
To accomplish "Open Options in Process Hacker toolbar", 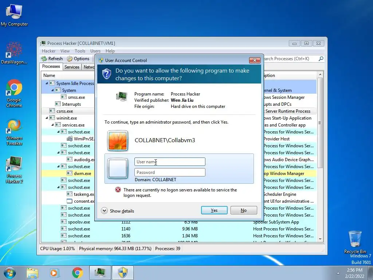I will [78, 59].
